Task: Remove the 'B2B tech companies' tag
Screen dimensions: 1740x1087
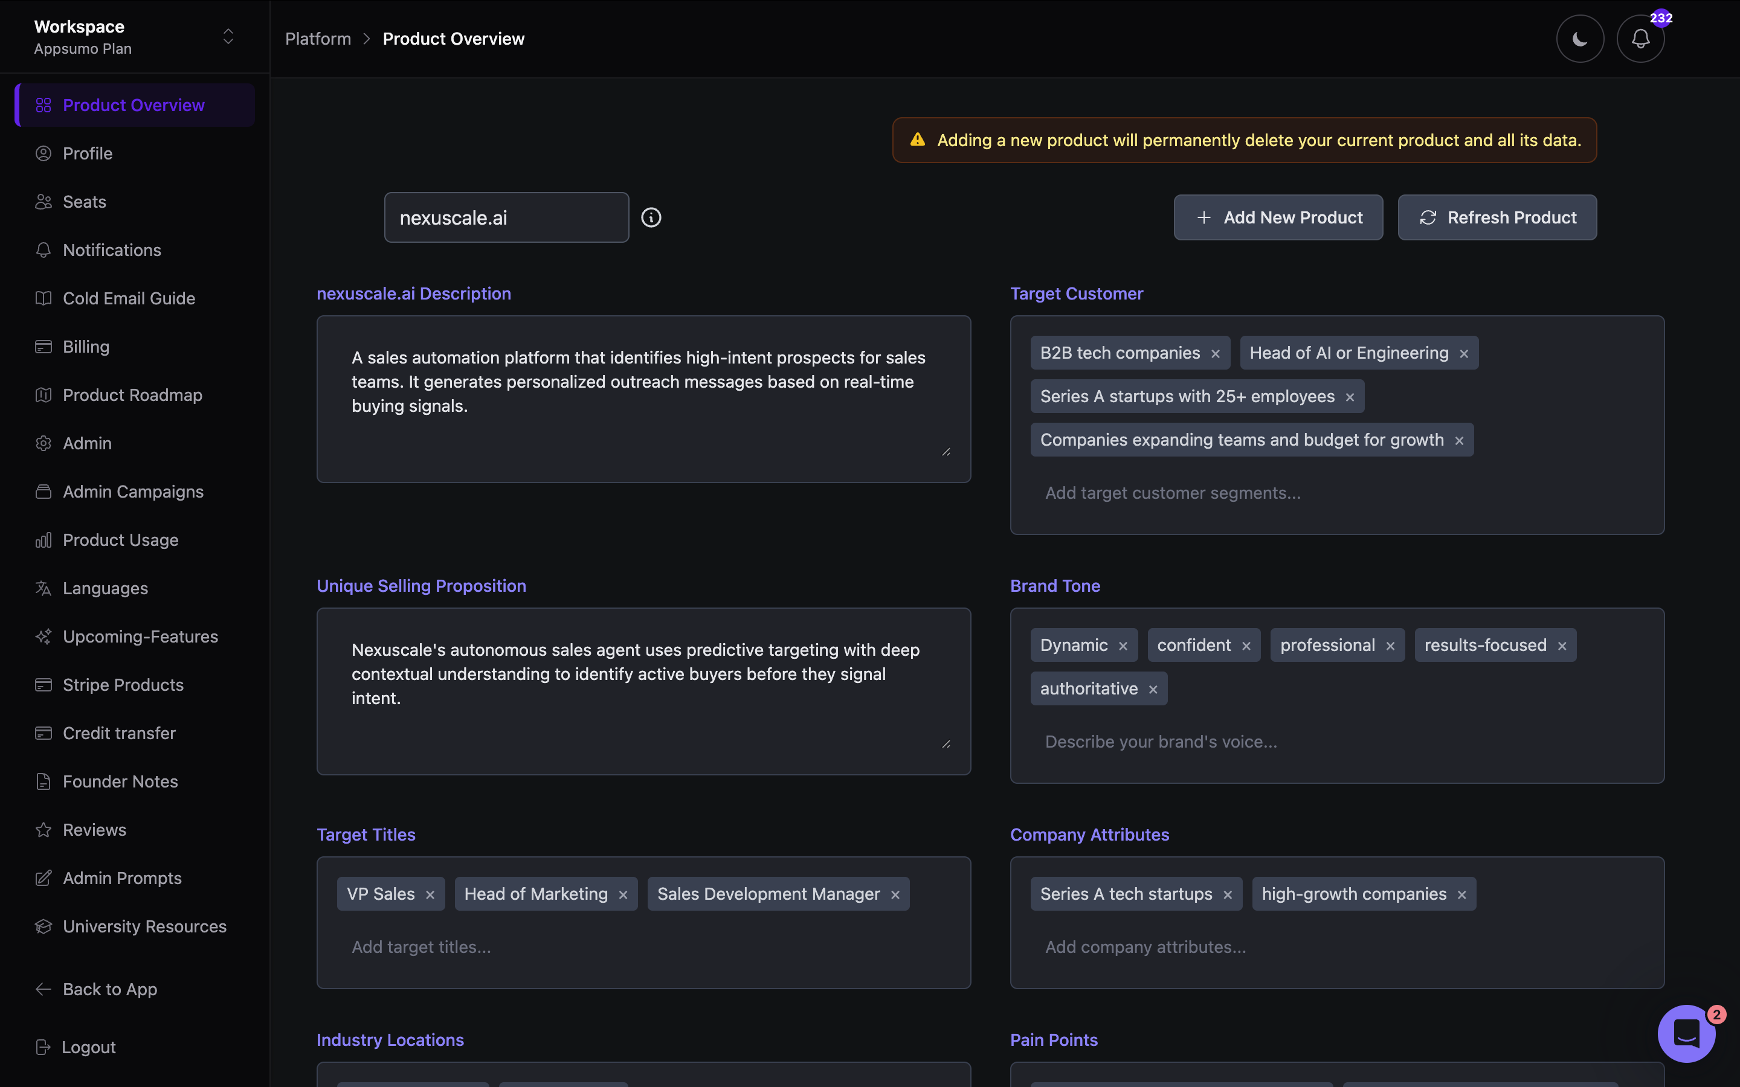Action: click(x=1215, y=354)
